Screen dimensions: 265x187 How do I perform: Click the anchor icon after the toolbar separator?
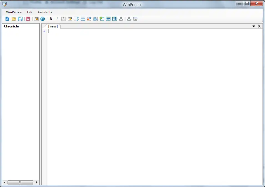(x=129, y=19)
